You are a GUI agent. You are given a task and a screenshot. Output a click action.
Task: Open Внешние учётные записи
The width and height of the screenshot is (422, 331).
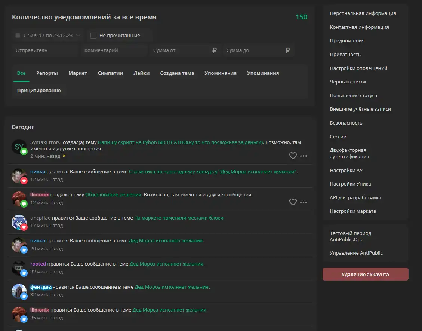click(360, 109)
